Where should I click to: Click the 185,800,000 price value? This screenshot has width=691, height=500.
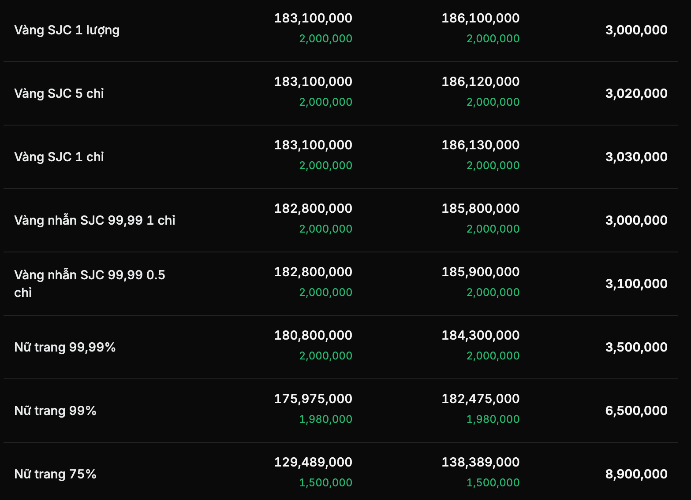pyautogui.click(x=480, y=208)
